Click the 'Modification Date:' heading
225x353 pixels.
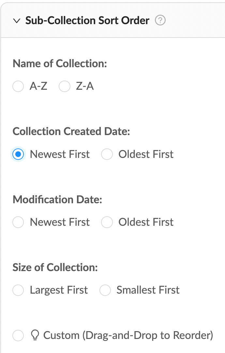point(57,199)
